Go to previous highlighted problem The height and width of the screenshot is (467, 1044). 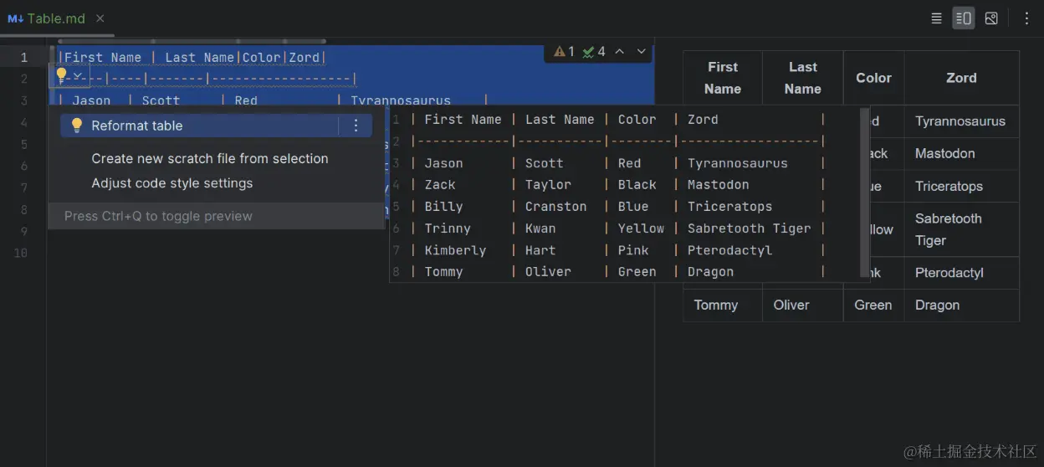pyautogui.click(x=620, y=52)
